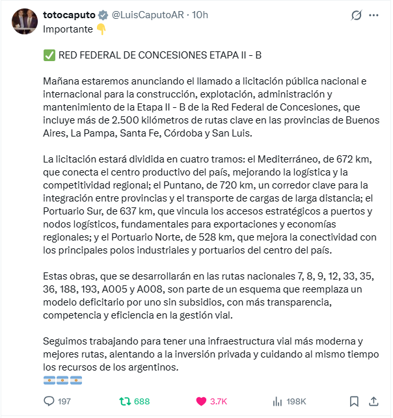Click the 3.7K likes count
The height and width of the screenshot is (418, 393).
coord(219,402)
